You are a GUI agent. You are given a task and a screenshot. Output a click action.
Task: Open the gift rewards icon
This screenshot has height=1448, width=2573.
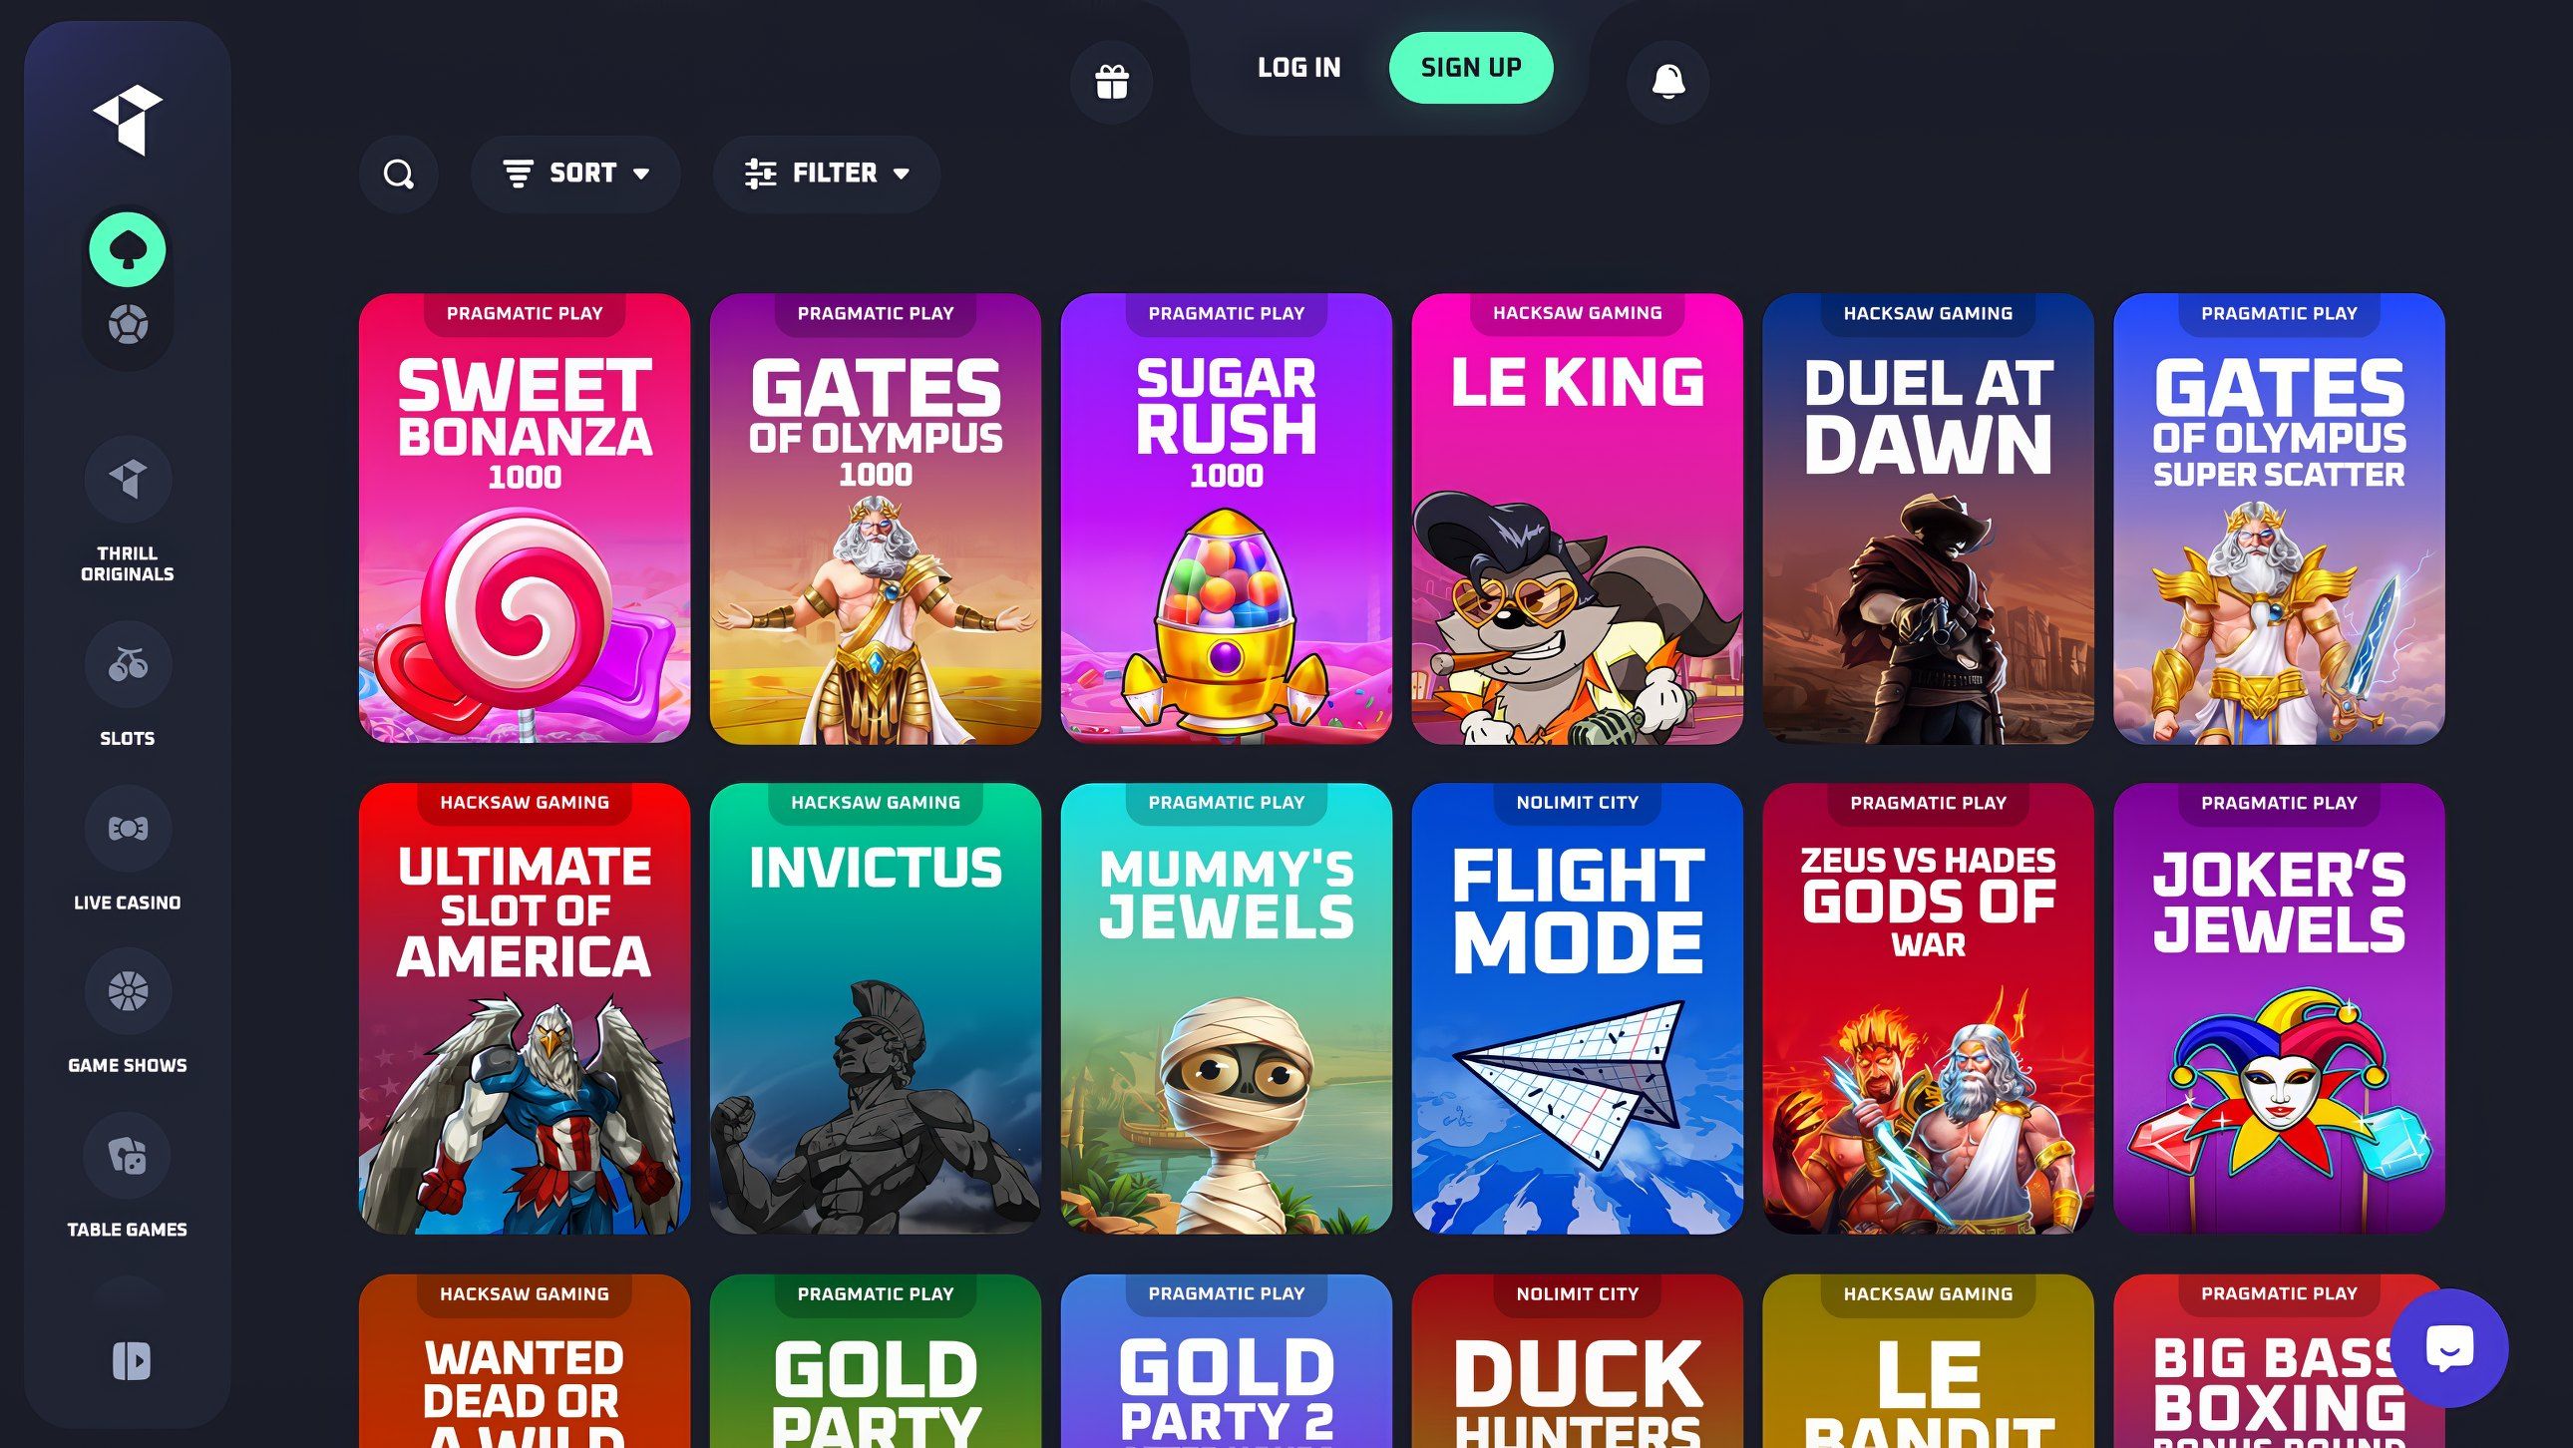point(1112,82)
